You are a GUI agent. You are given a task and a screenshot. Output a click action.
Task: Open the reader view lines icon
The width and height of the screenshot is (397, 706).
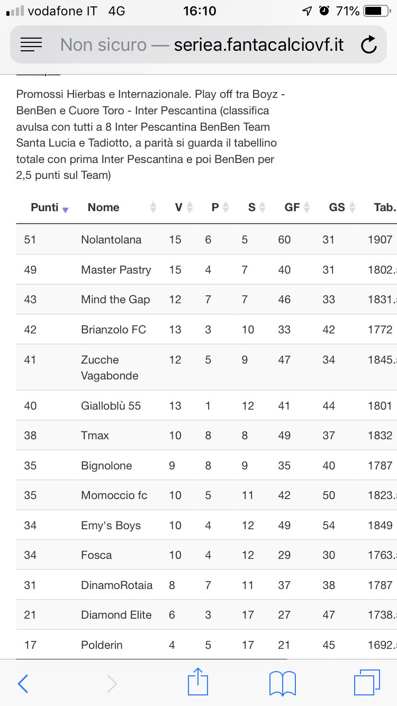pos(31,45)
